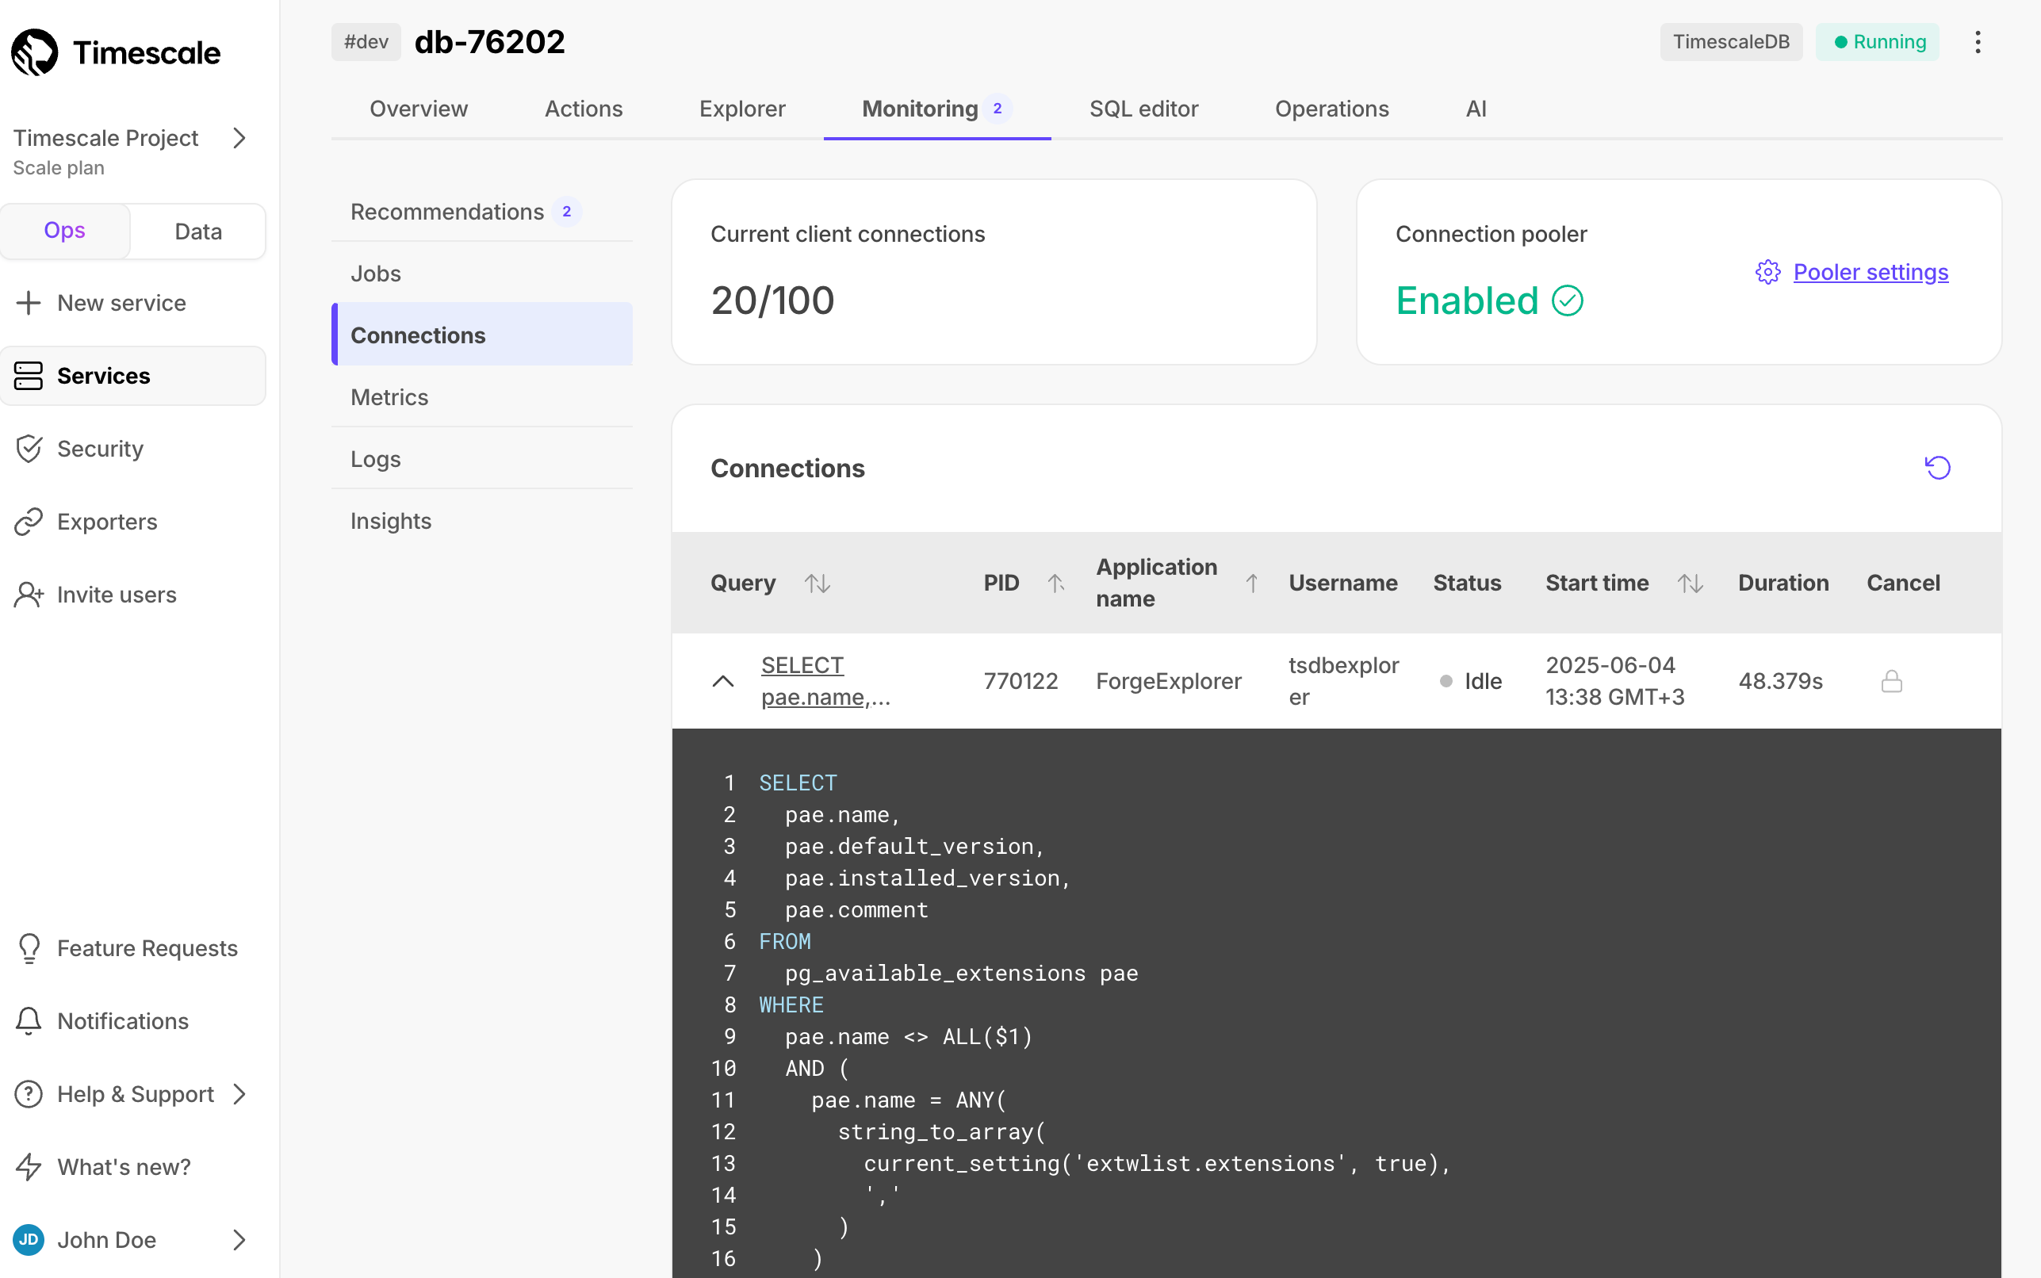Screen dimensions: 2041x1278
Task: Click the Security shield icon
Action: pos(29,449)
